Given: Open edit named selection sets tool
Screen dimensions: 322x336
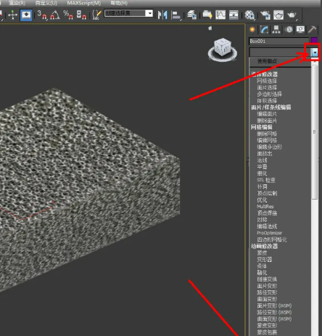Looking at the screenshot, I should [x=97, y=15].
